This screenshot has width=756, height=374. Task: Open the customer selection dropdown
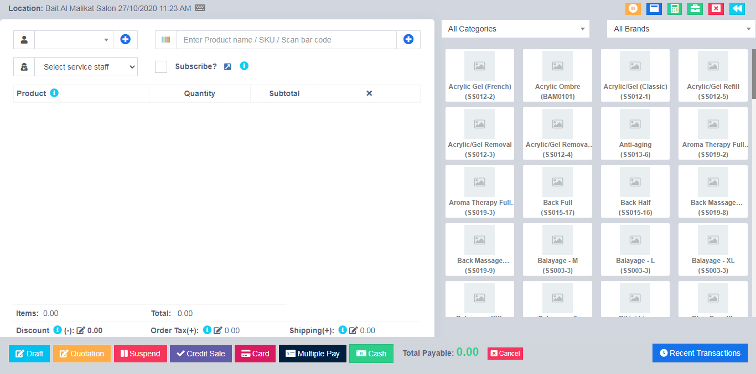[74, 40]
